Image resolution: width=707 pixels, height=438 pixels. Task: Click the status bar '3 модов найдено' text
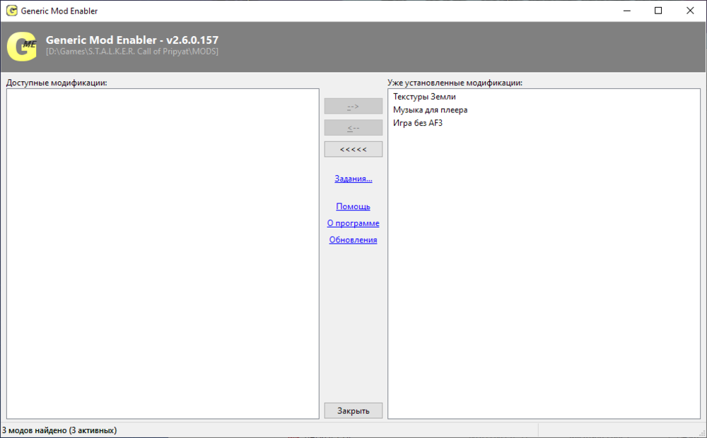pos(59,430)
